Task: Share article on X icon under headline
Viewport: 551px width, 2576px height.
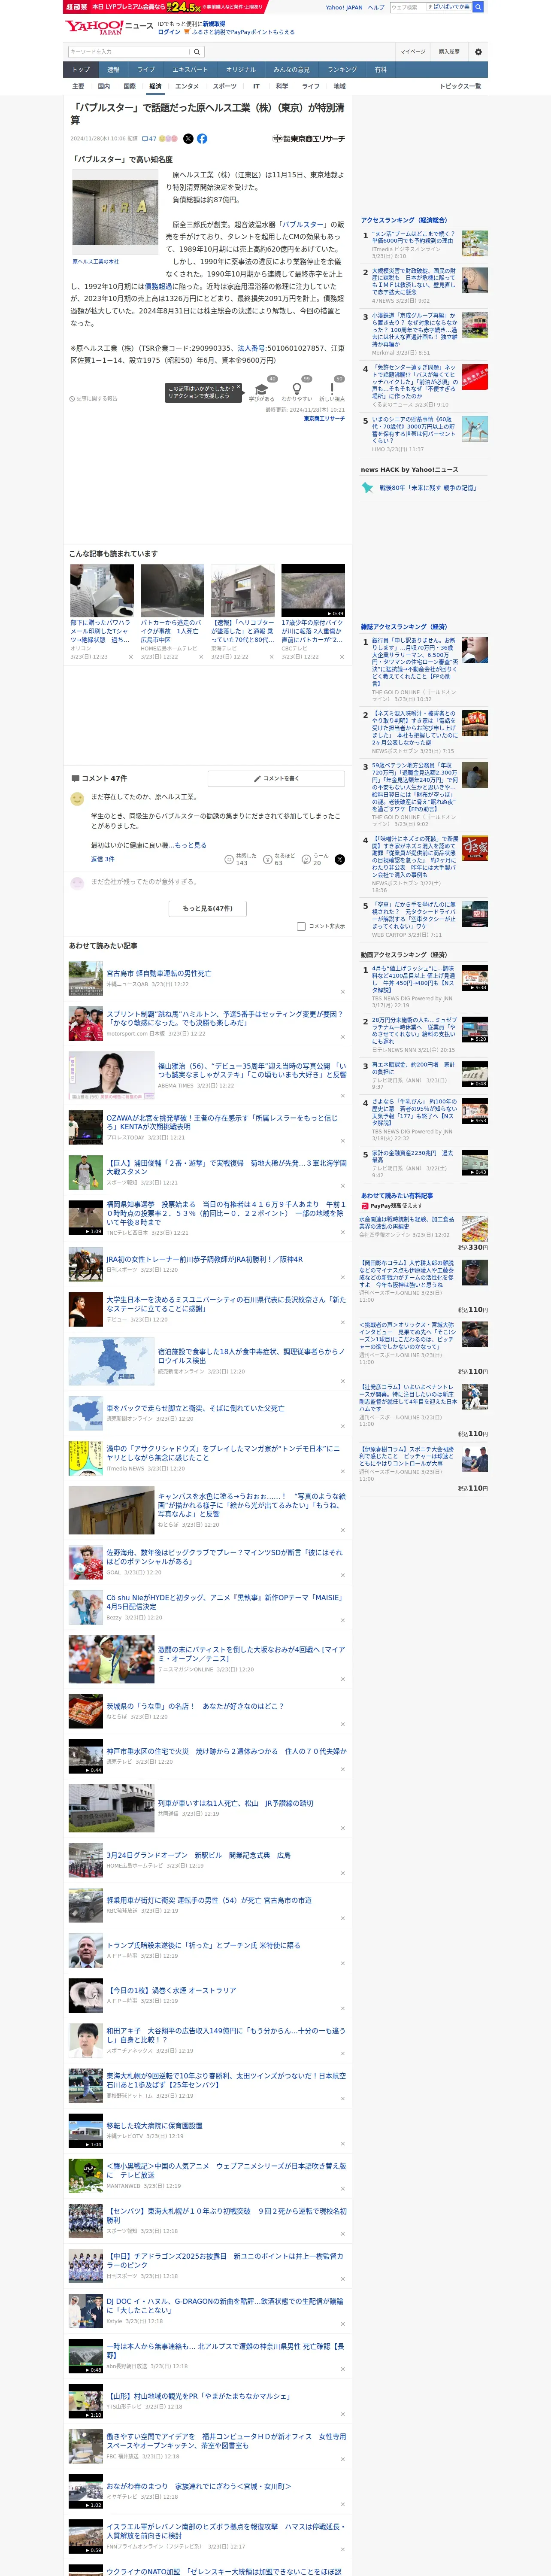Action: [x=188, y=139]
